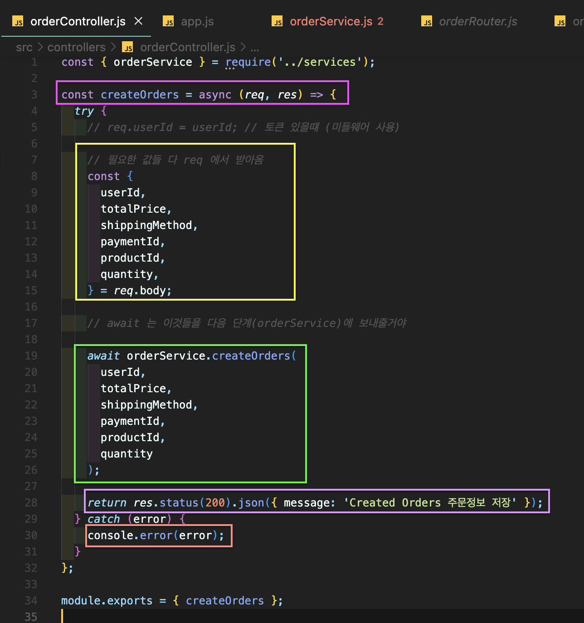Open the src breadcrumb segment
Viewport: 584px width, 623px height.
[x=24, y=47]
